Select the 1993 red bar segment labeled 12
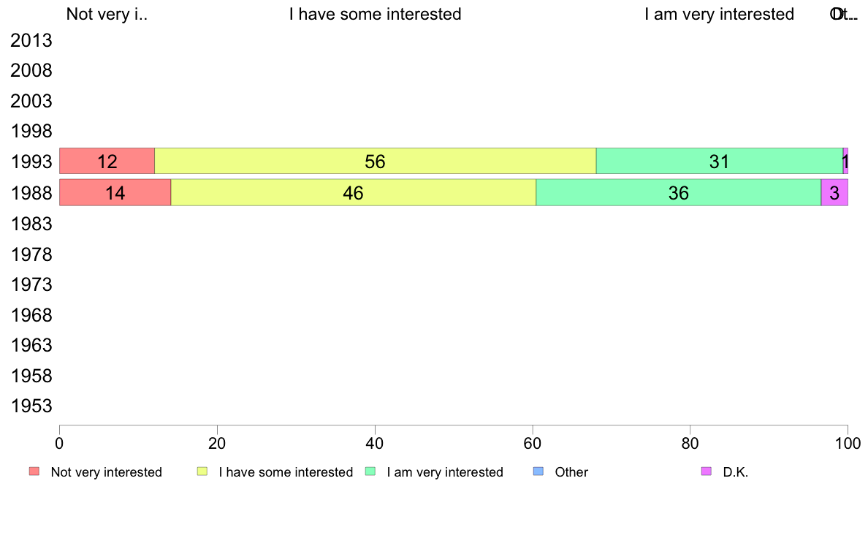Image resolution: width=868 pixels, height=538 pixels. point(107,162)
